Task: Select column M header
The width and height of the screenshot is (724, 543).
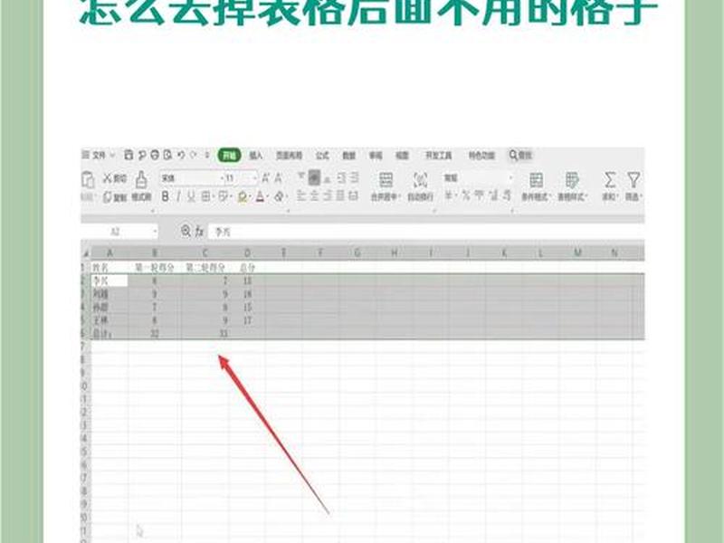Action: point(577,253)
